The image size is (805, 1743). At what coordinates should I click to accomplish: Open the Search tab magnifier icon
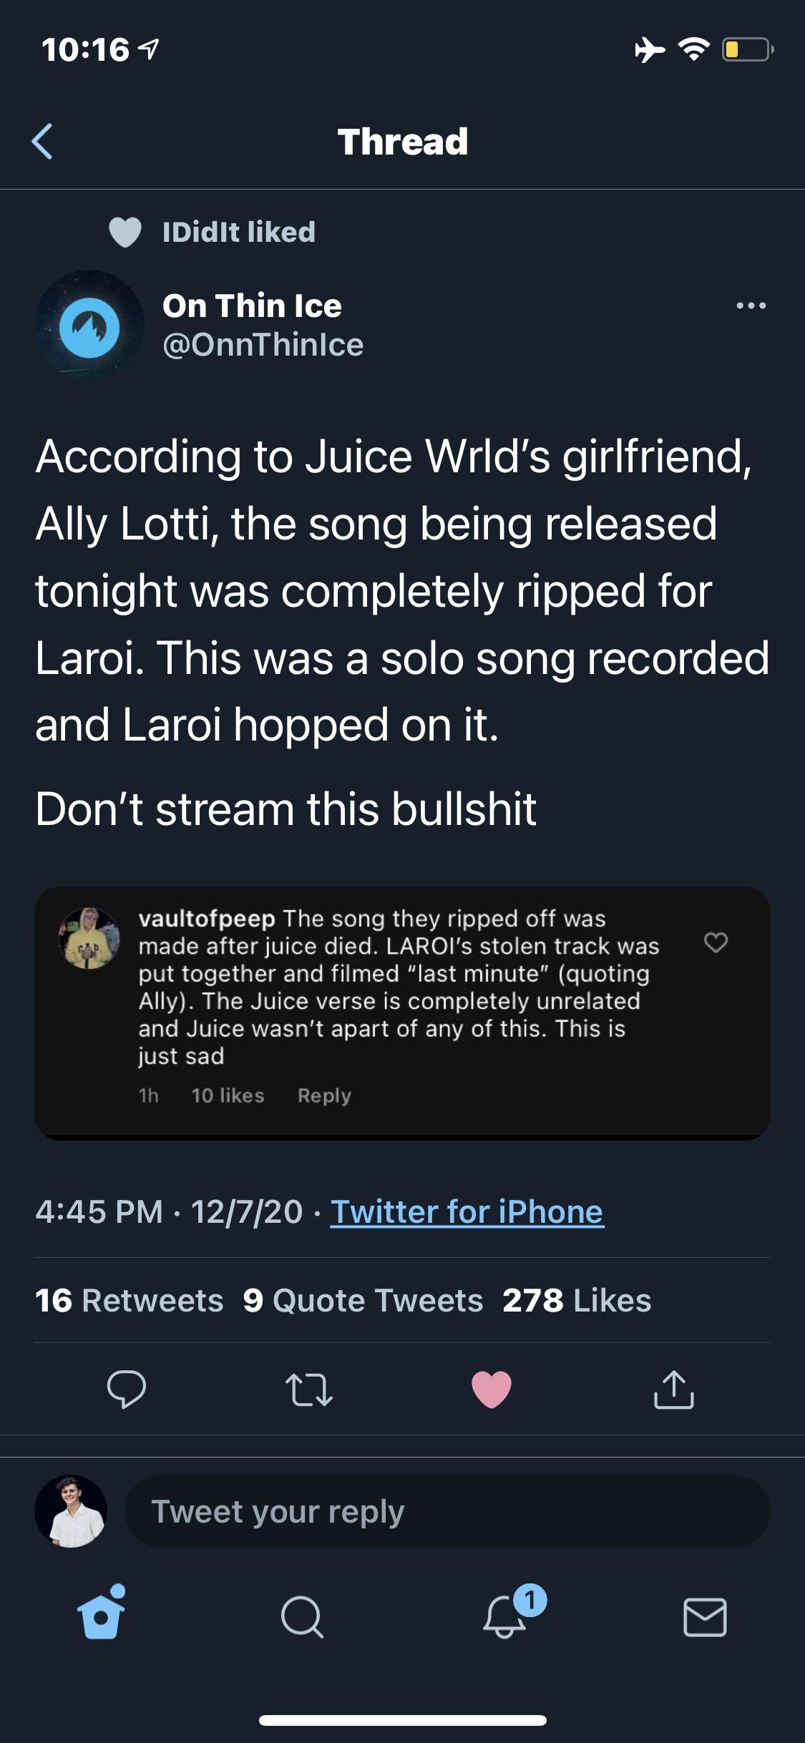302,1616
